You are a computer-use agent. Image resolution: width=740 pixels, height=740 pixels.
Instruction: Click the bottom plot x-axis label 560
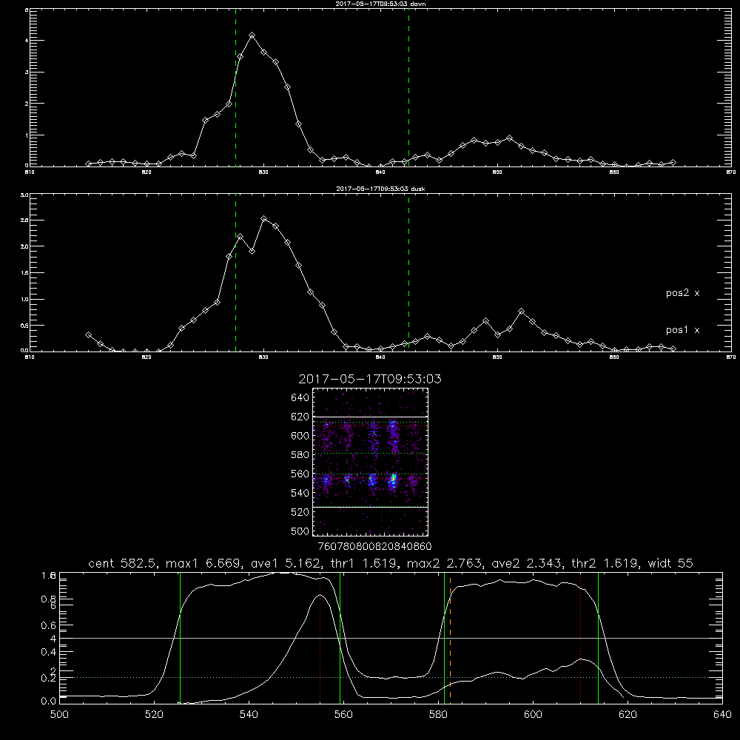click(x=343, y=715)
